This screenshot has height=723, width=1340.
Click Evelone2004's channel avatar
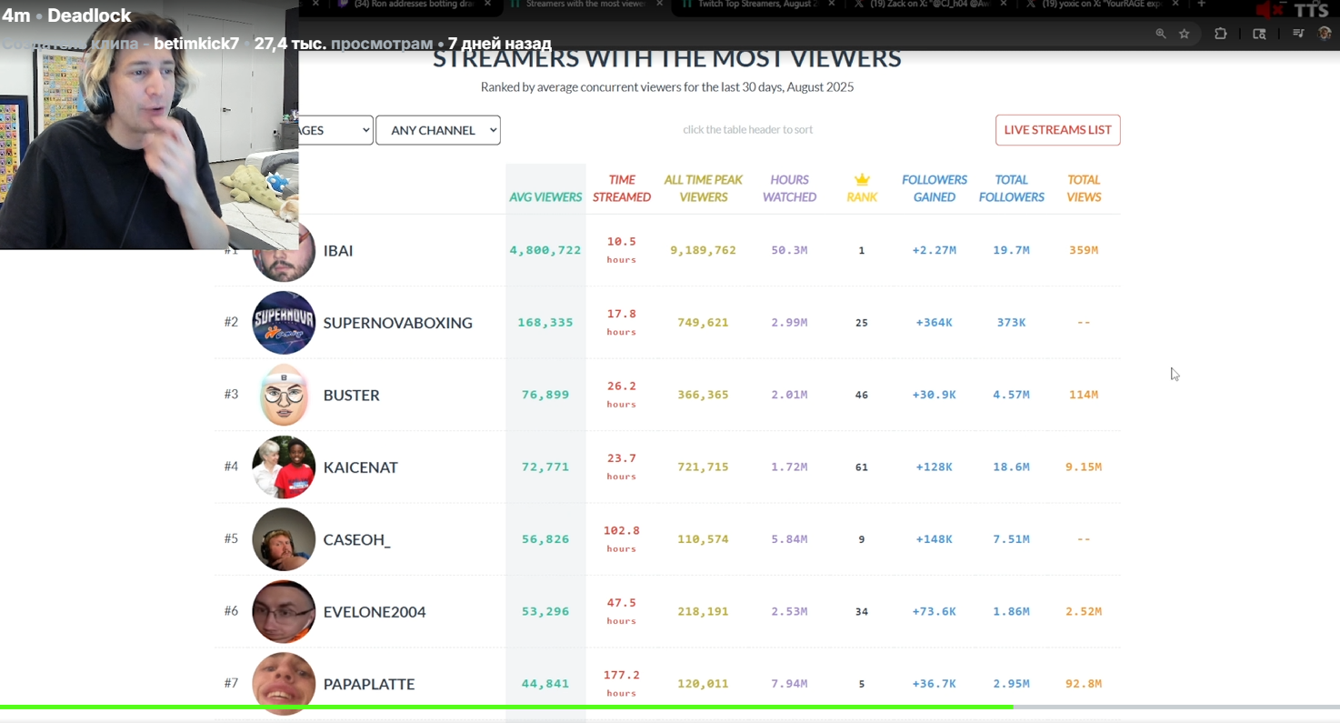[284, 611]
